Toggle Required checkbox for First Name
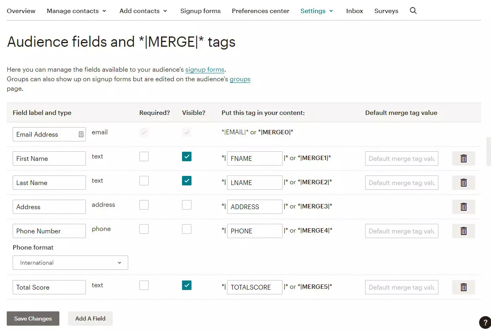The image size is (491, 330). 144,156
